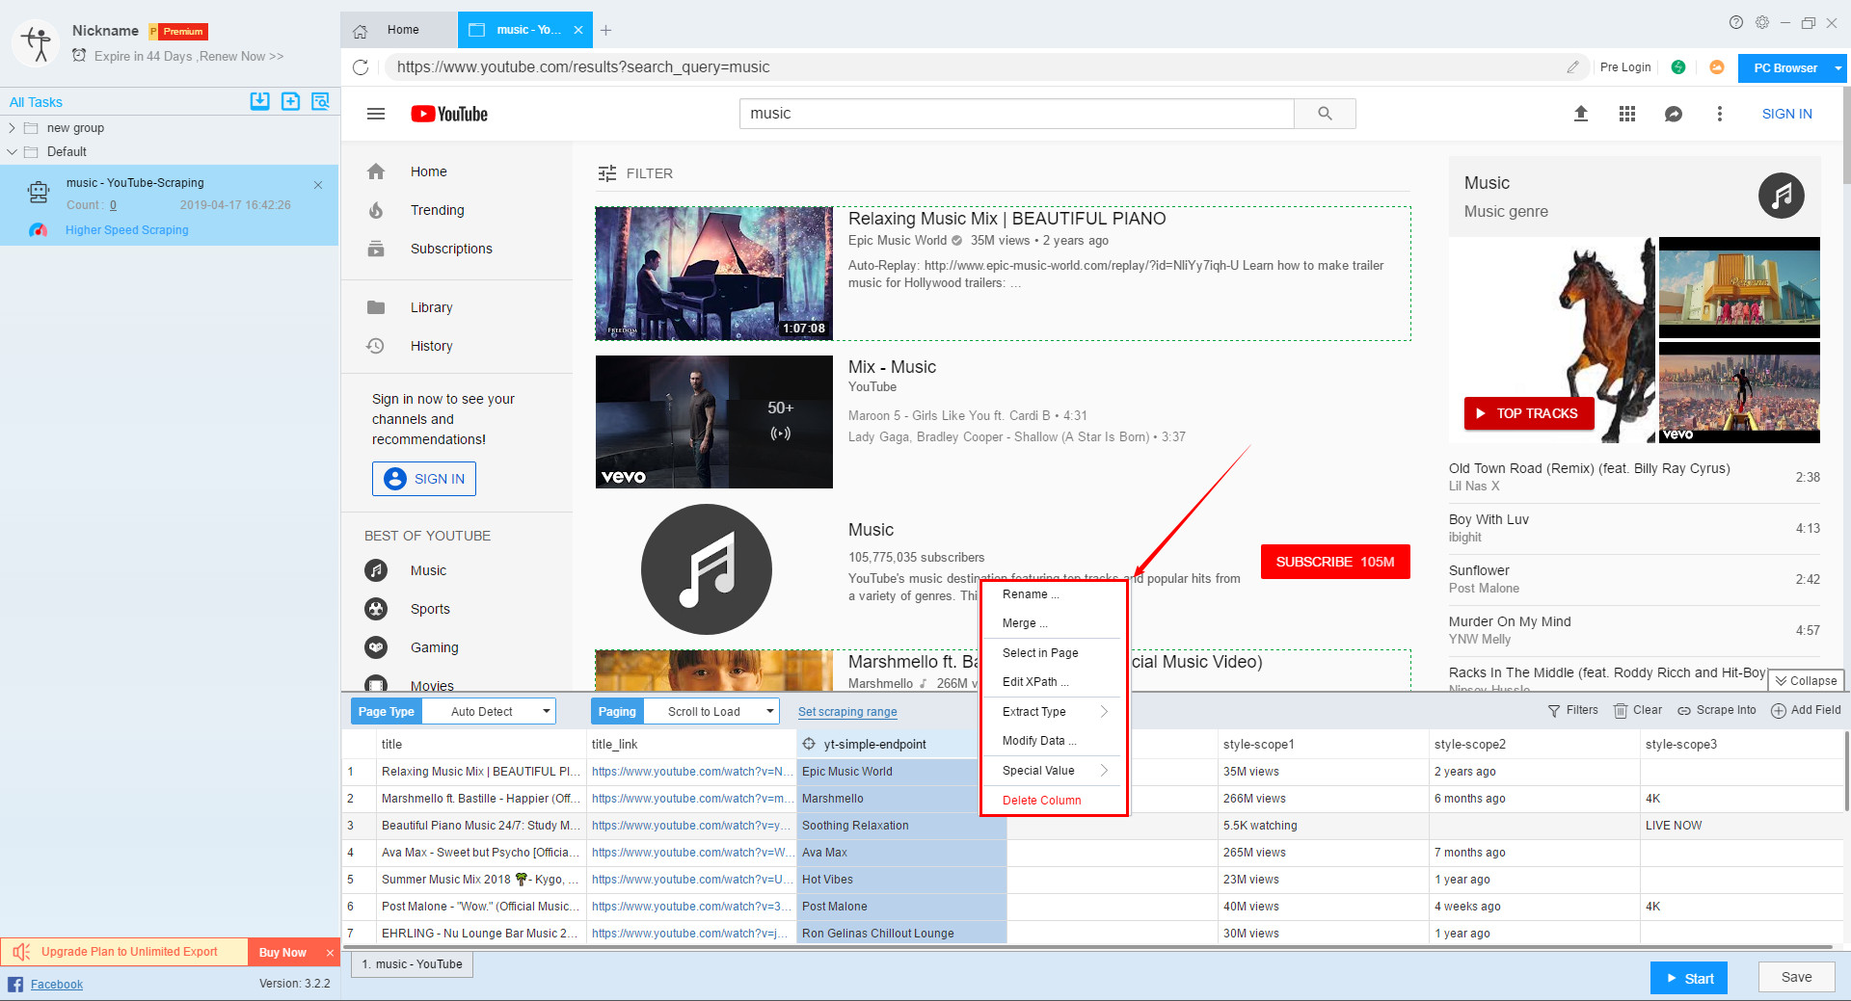Click the edit URL pencil icon

click(x=1572, y=67)
